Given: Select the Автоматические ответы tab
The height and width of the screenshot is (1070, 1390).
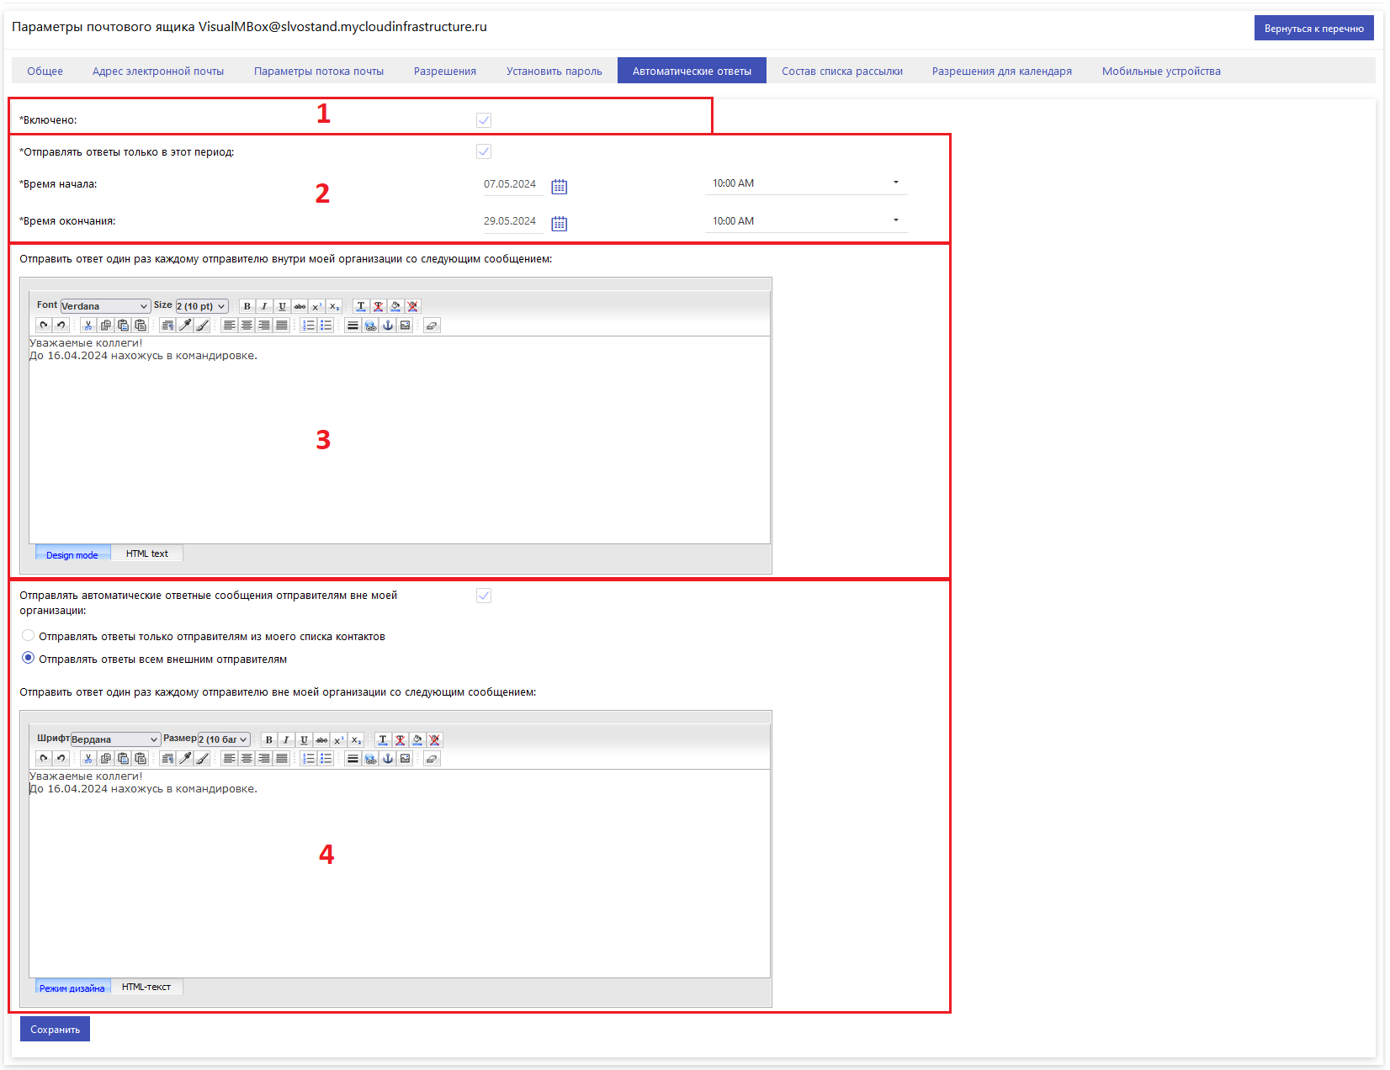Looking at the screenshot, I should [x=692, y=72].
